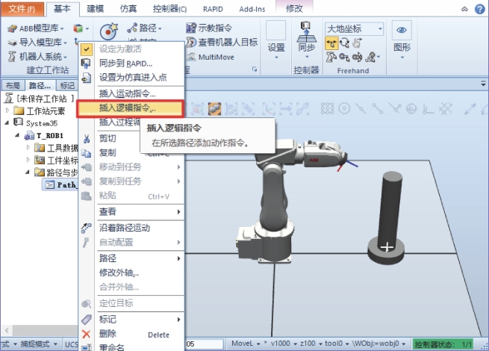Switch to the 布局 layout panel tab
Image resolution: width=489 pixels, height=351 pixels.
click(x=13, y=85)
